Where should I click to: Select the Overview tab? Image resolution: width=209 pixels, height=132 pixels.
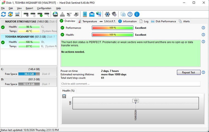(68, 21)
